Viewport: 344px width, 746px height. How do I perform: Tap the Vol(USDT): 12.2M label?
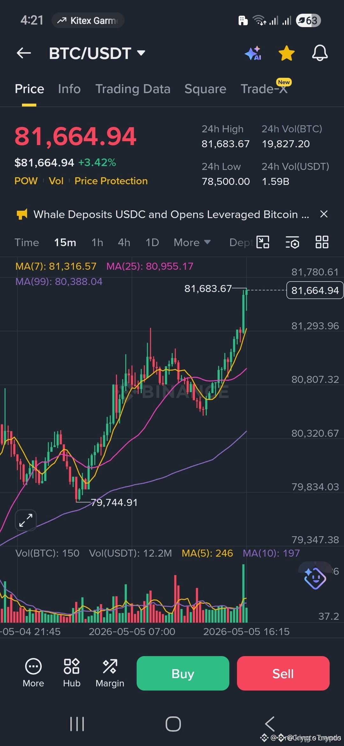click(x=131, y=553)
